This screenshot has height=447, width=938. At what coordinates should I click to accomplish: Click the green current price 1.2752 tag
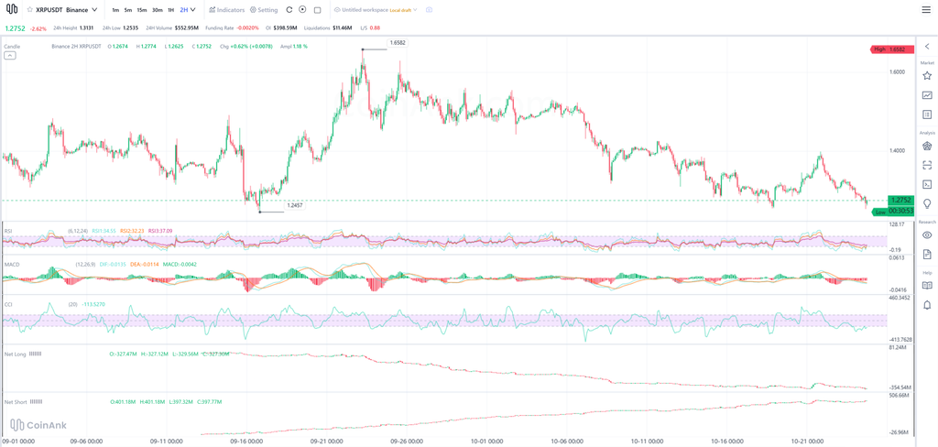(x=901, y=201)
